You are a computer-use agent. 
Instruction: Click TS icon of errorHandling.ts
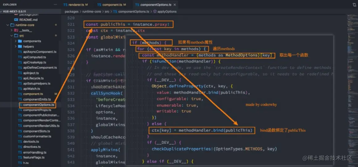pyautogui.click(x=20, y=152)
